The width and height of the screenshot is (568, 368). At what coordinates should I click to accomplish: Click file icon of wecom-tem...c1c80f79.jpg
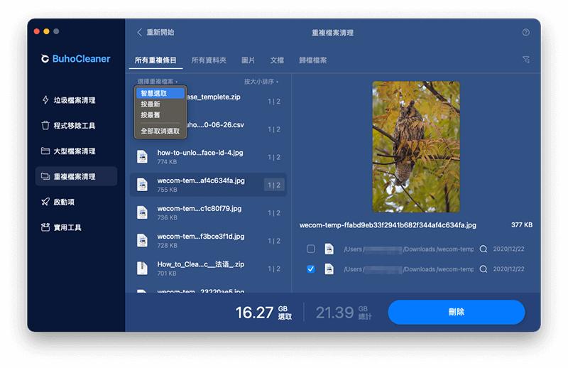143,213
